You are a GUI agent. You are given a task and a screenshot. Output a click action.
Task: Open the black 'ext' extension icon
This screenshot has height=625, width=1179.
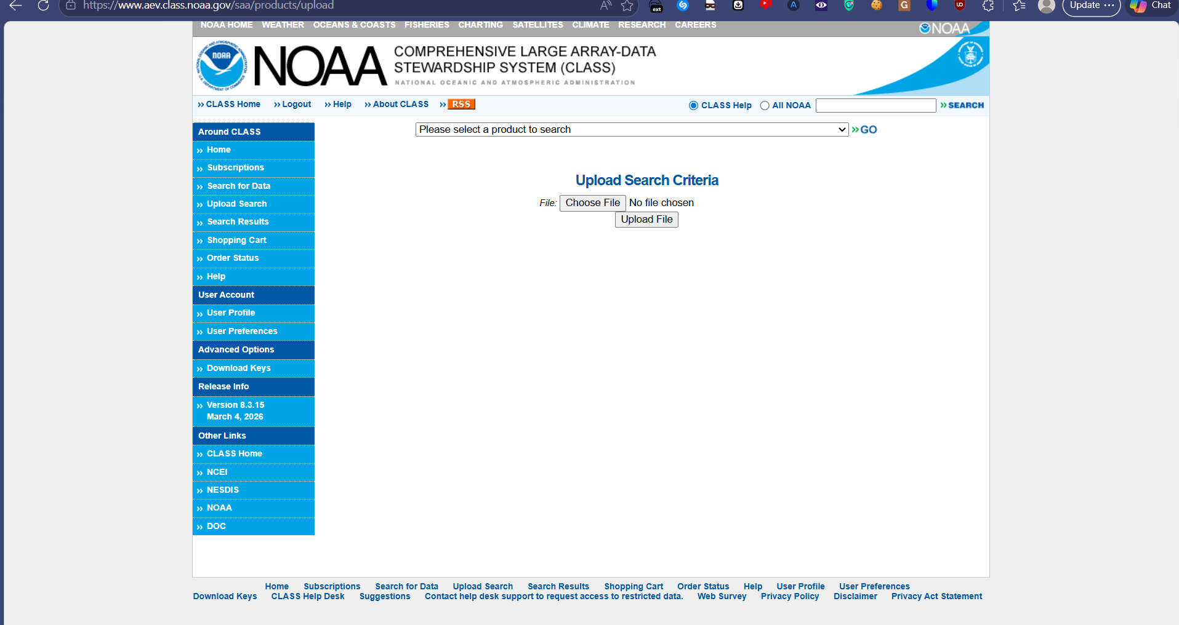point(656,6)
